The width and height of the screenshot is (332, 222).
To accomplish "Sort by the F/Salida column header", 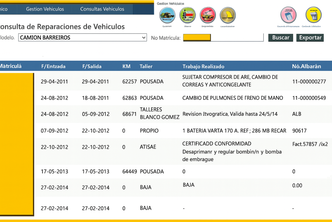I will 92,66.
